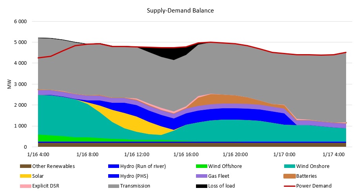Click the Gas Fleet purple legend swatch

point(201,176)
